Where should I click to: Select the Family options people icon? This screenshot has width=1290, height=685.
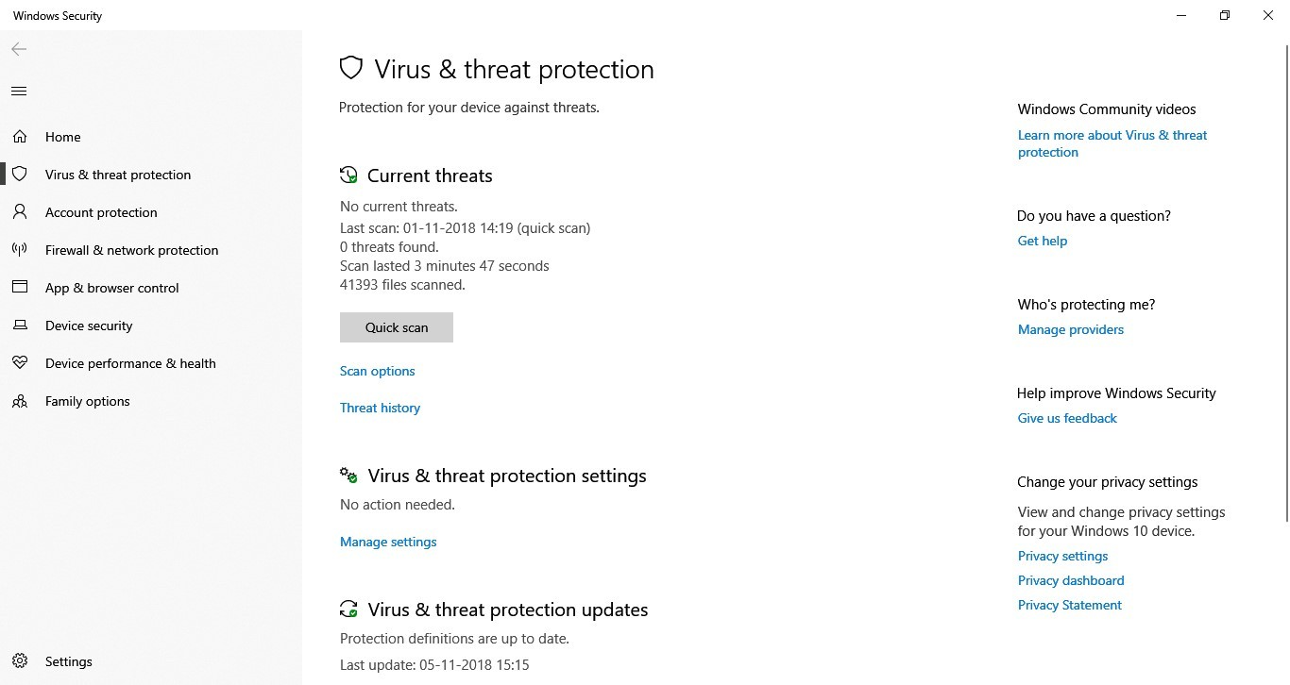click(20, 401)
